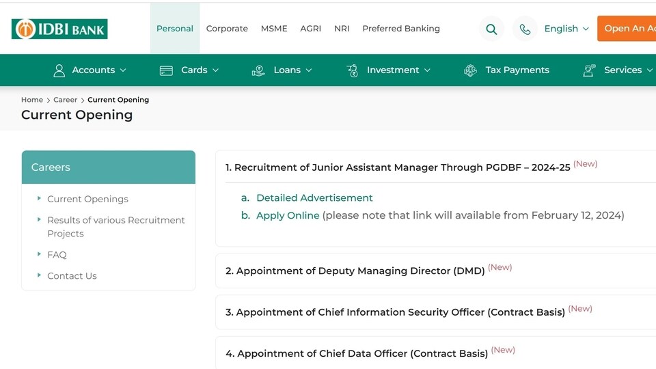Click the Services icon

(x=589, y=70)
